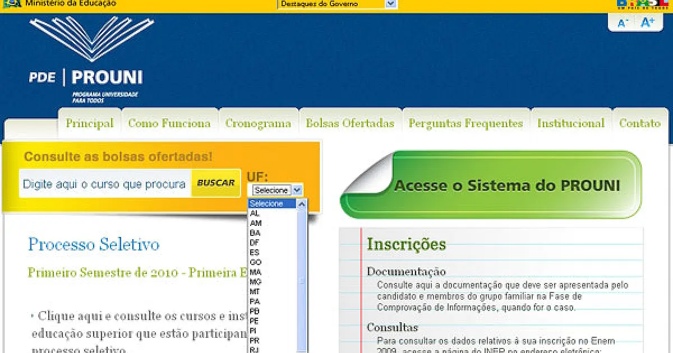The width and height of the screenshot is (673, 353).
Task: Click 'Clique aqui e consulte os cursos' link
Action: (140, 316)
